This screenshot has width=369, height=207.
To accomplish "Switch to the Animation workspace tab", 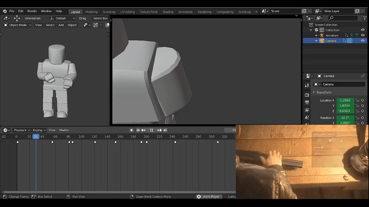I will [186, 12].
